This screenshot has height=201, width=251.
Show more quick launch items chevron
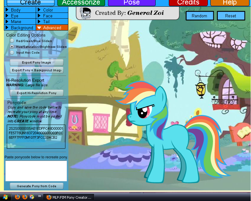40,196
